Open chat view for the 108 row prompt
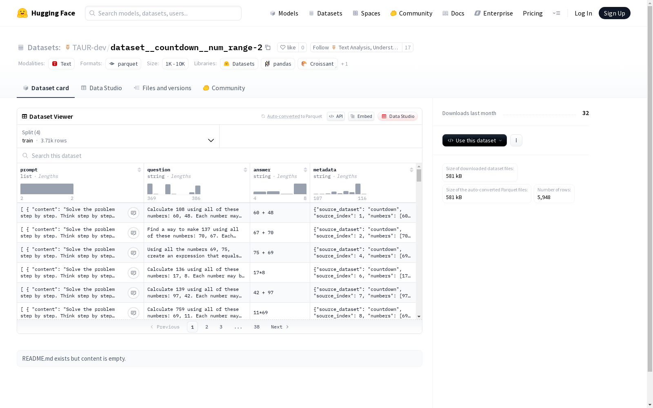The height and width of the screenshot is (408, 653). pos(133,213)
